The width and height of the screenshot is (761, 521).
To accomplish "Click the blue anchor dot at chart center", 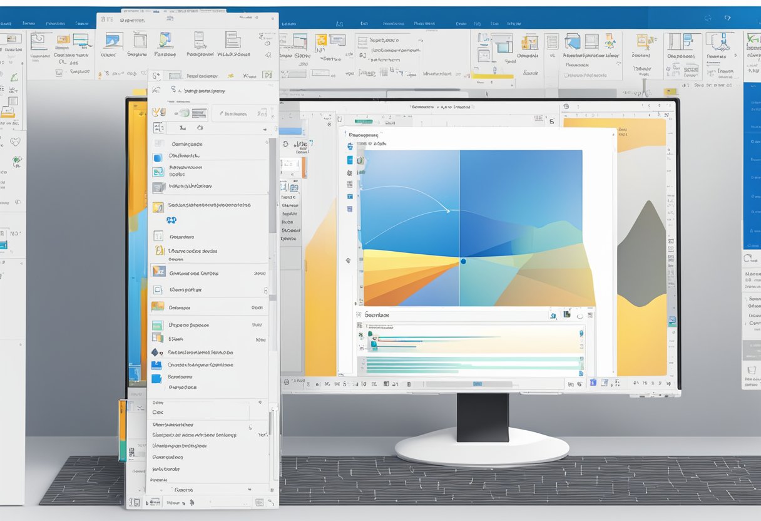I will [x=463, y=261].
